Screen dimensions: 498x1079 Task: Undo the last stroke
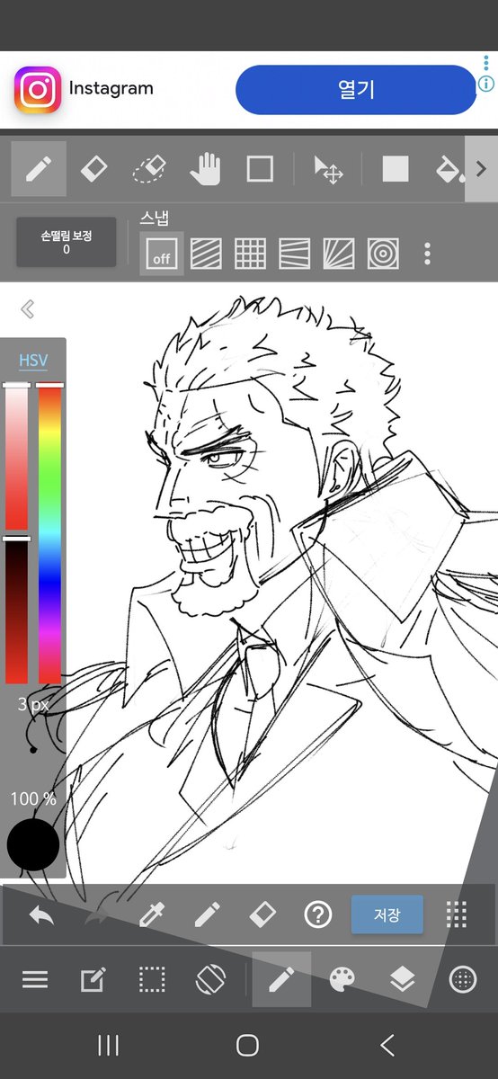coord(41,916)
